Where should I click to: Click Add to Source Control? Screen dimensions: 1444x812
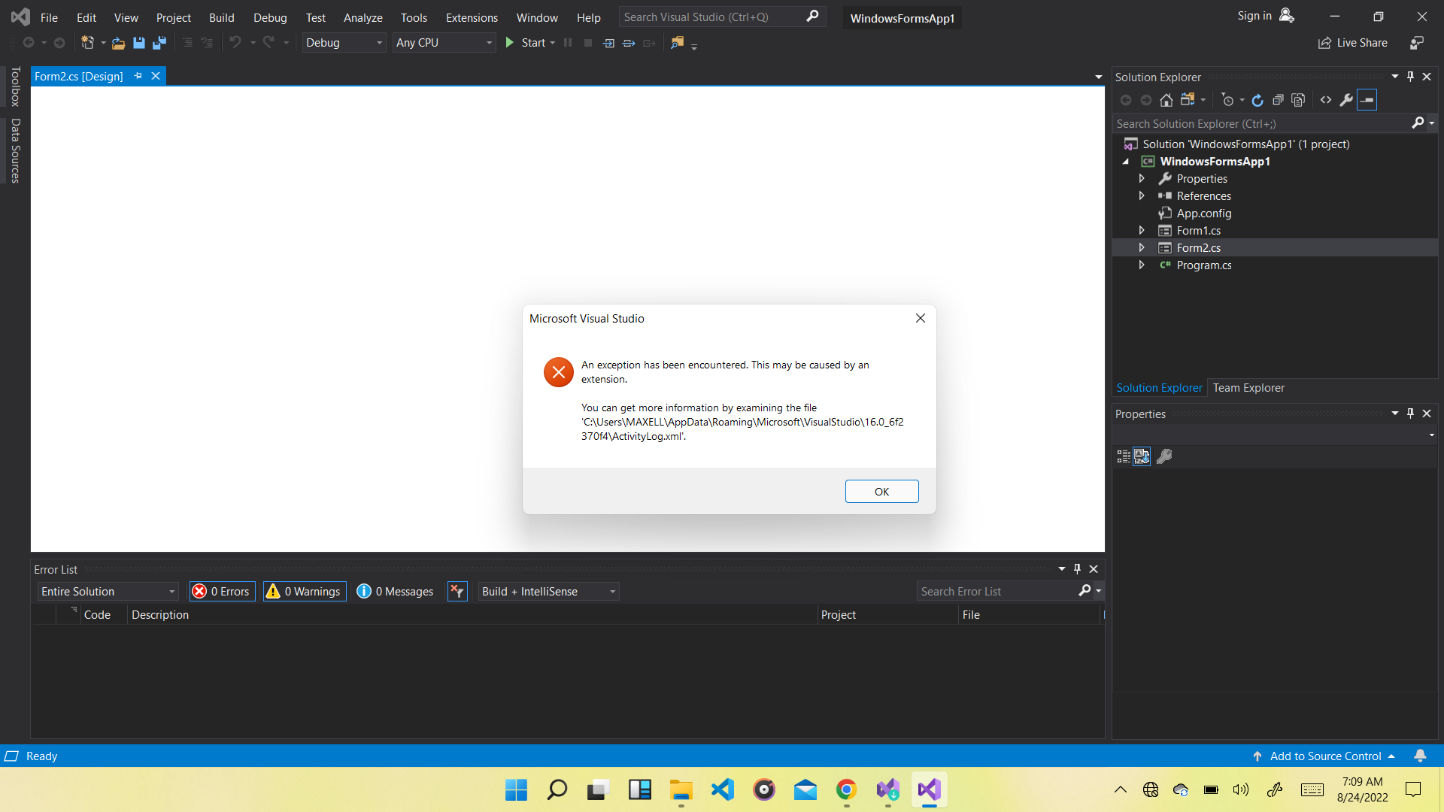point(1325,756)
